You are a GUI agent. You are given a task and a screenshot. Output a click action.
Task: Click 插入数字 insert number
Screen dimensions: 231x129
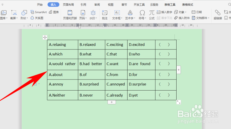coord(164,12)
